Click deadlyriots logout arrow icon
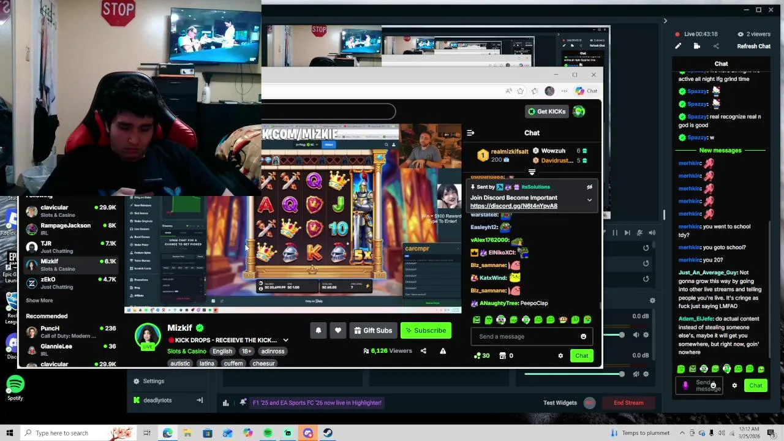 199,400
